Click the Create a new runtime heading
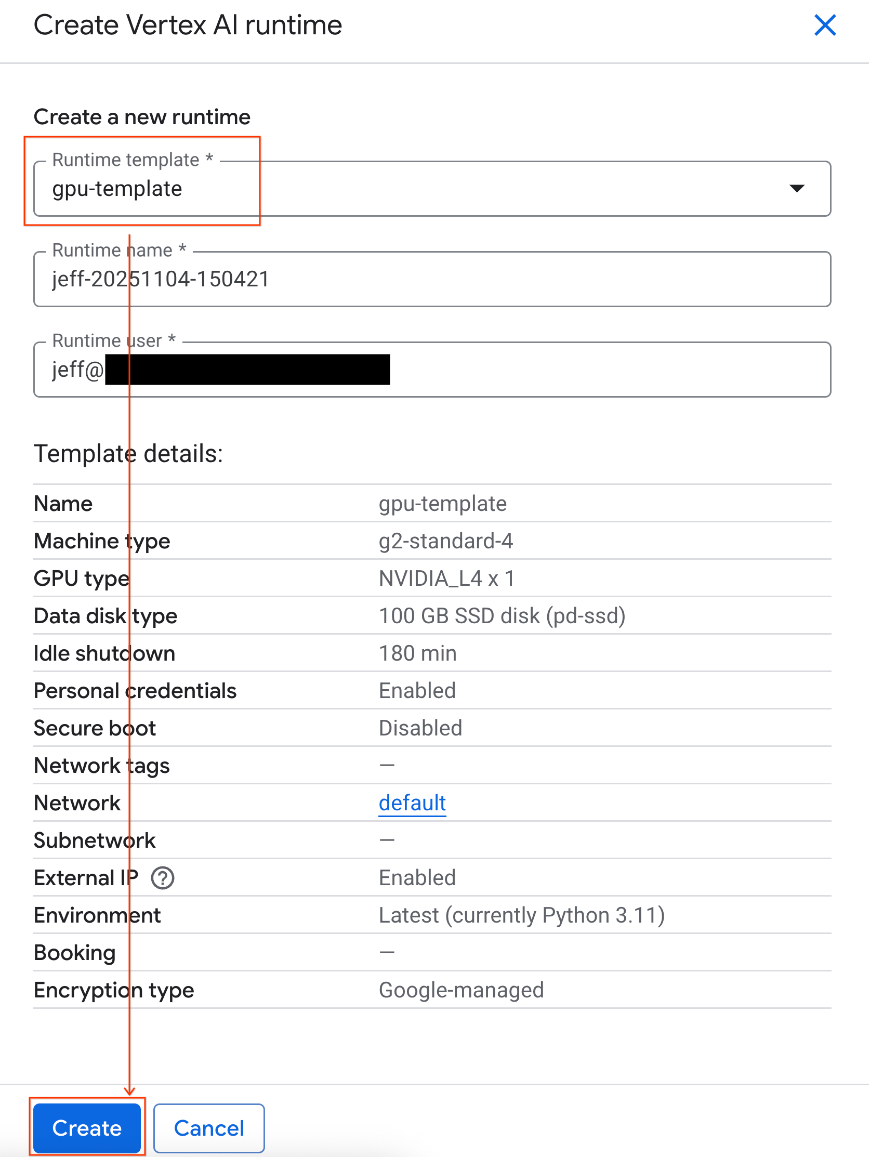Viewport: 870px width, 1157px height. [142, 116]
